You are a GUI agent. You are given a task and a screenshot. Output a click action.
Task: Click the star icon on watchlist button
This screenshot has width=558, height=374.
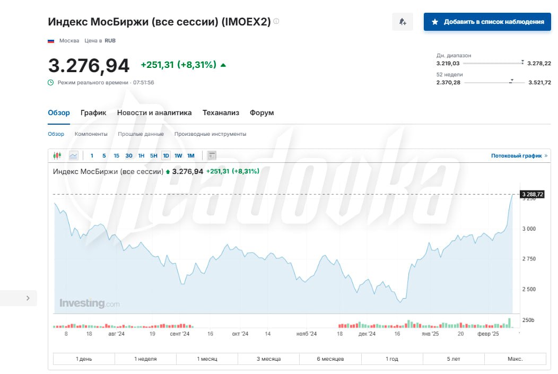[x=435, y=22]
